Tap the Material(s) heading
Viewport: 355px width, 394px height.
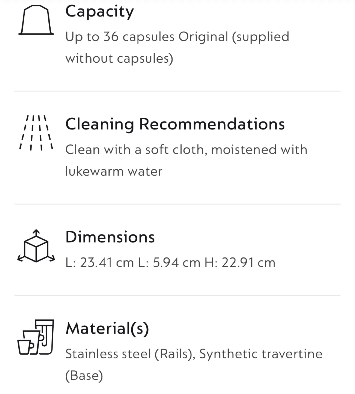point(107,328)
